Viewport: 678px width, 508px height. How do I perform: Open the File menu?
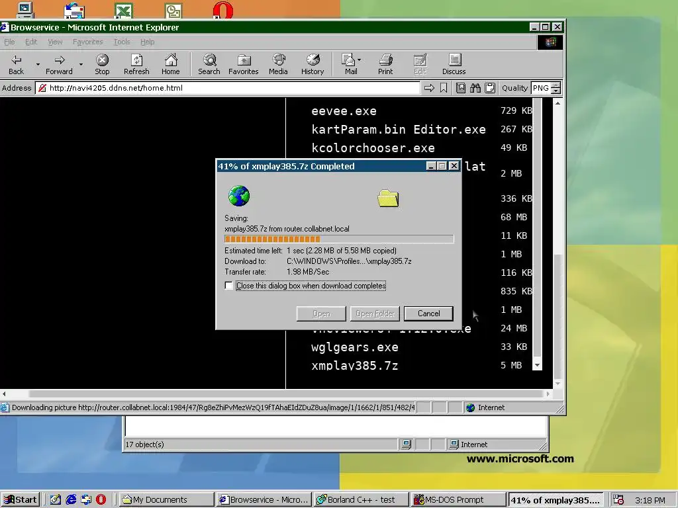[9, 42]
